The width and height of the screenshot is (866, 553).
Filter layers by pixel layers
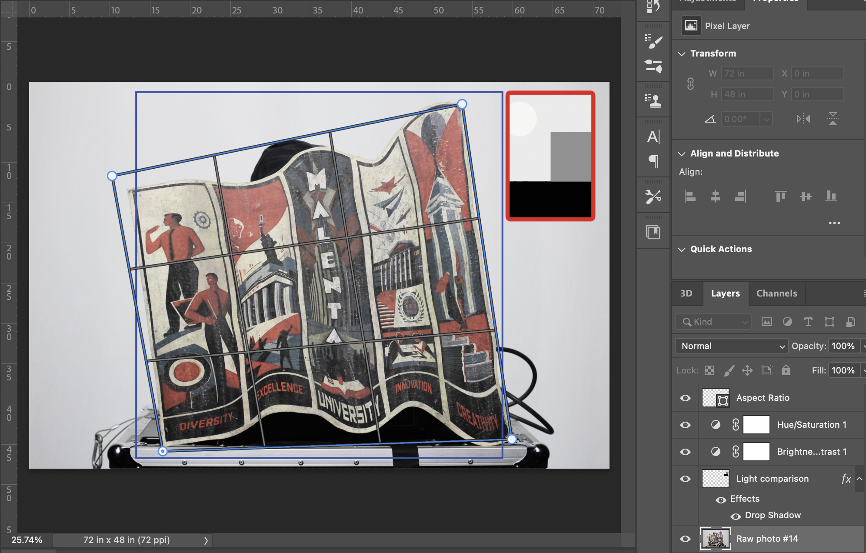coord(767,322)
